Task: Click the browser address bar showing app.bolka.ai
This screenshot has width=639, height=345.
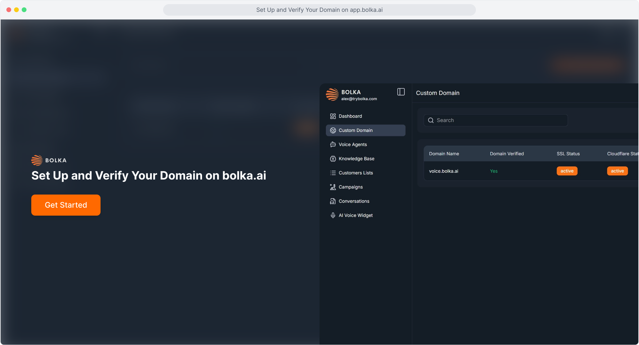Action: [319, 10]
